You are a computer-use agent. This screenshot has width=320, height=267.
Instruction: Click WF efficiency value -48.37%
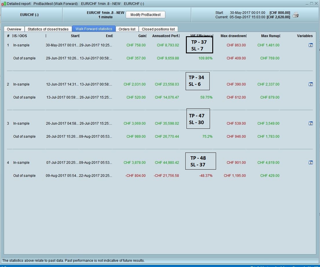click(206, 176)
